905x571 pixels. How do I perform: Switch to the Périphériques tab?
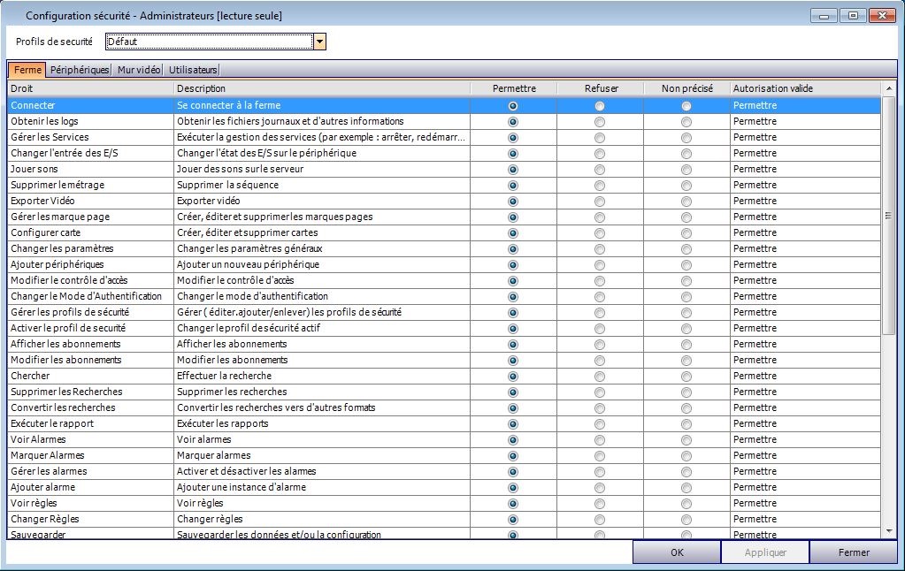point(79,70)
